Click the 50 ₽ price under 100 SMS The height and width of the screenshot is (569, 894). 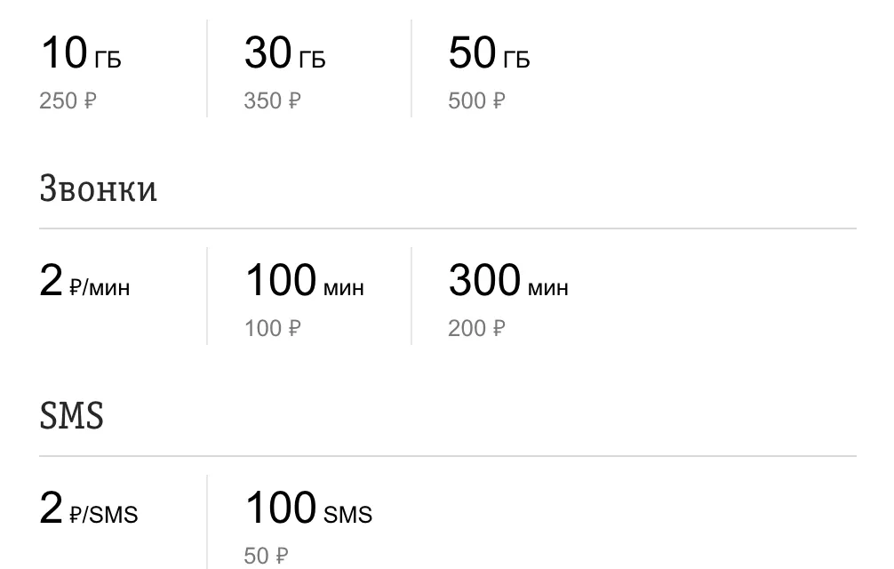click(x=267, y=557)
